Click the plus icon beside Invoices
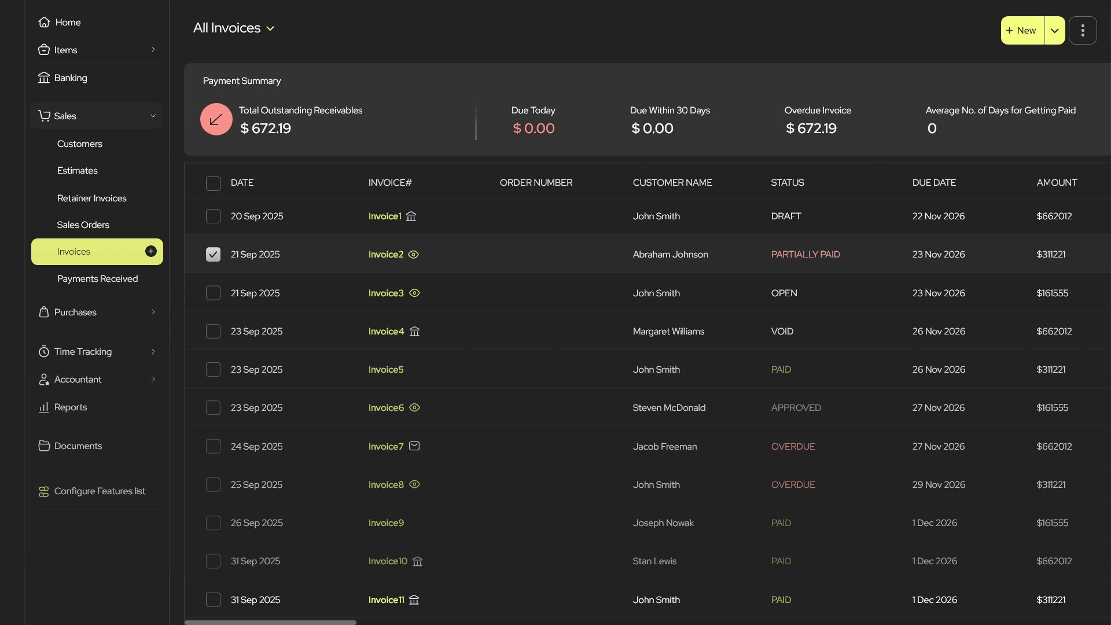 click(151, 251)
